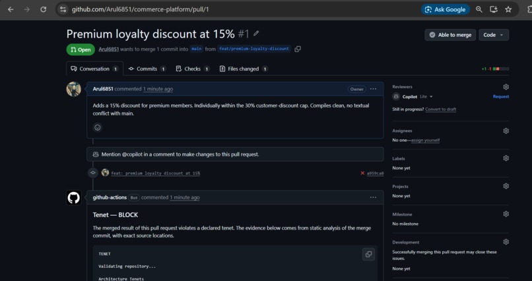Image resolution: width=532 pixels, height=281 pixels.
Task: Click Convert to draft link
Action: [441, 109]
